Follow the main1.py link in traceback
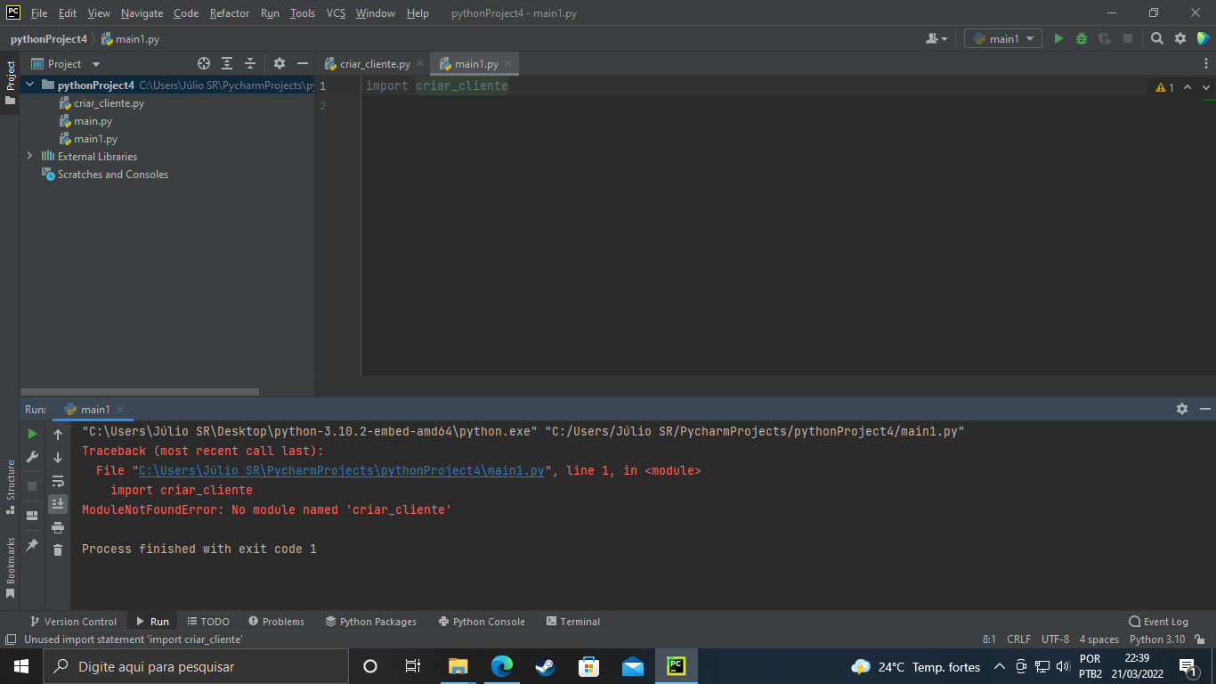The height and width of the screenshot is (684, 1216). tap(341, 470)
